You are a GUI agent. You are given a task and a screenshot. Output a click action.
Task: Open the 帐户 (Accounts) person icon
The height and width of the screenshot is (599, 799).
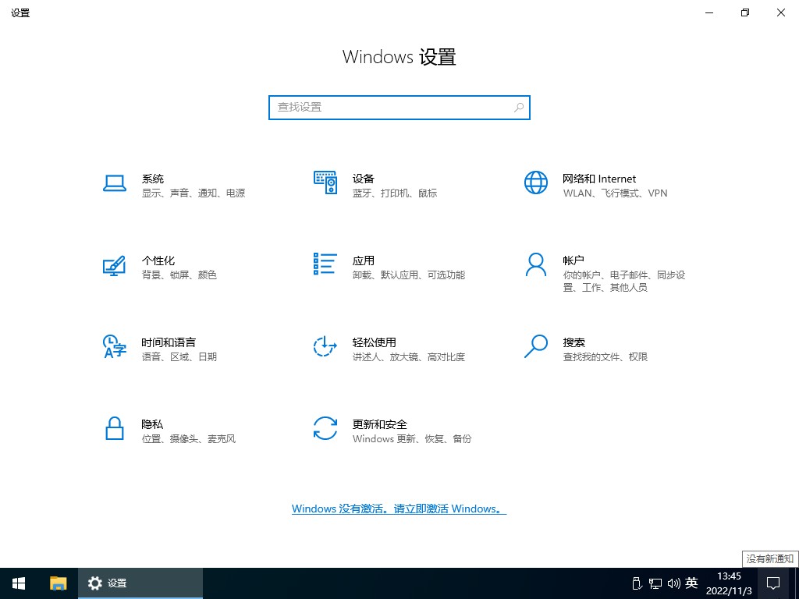click(536, 265)
